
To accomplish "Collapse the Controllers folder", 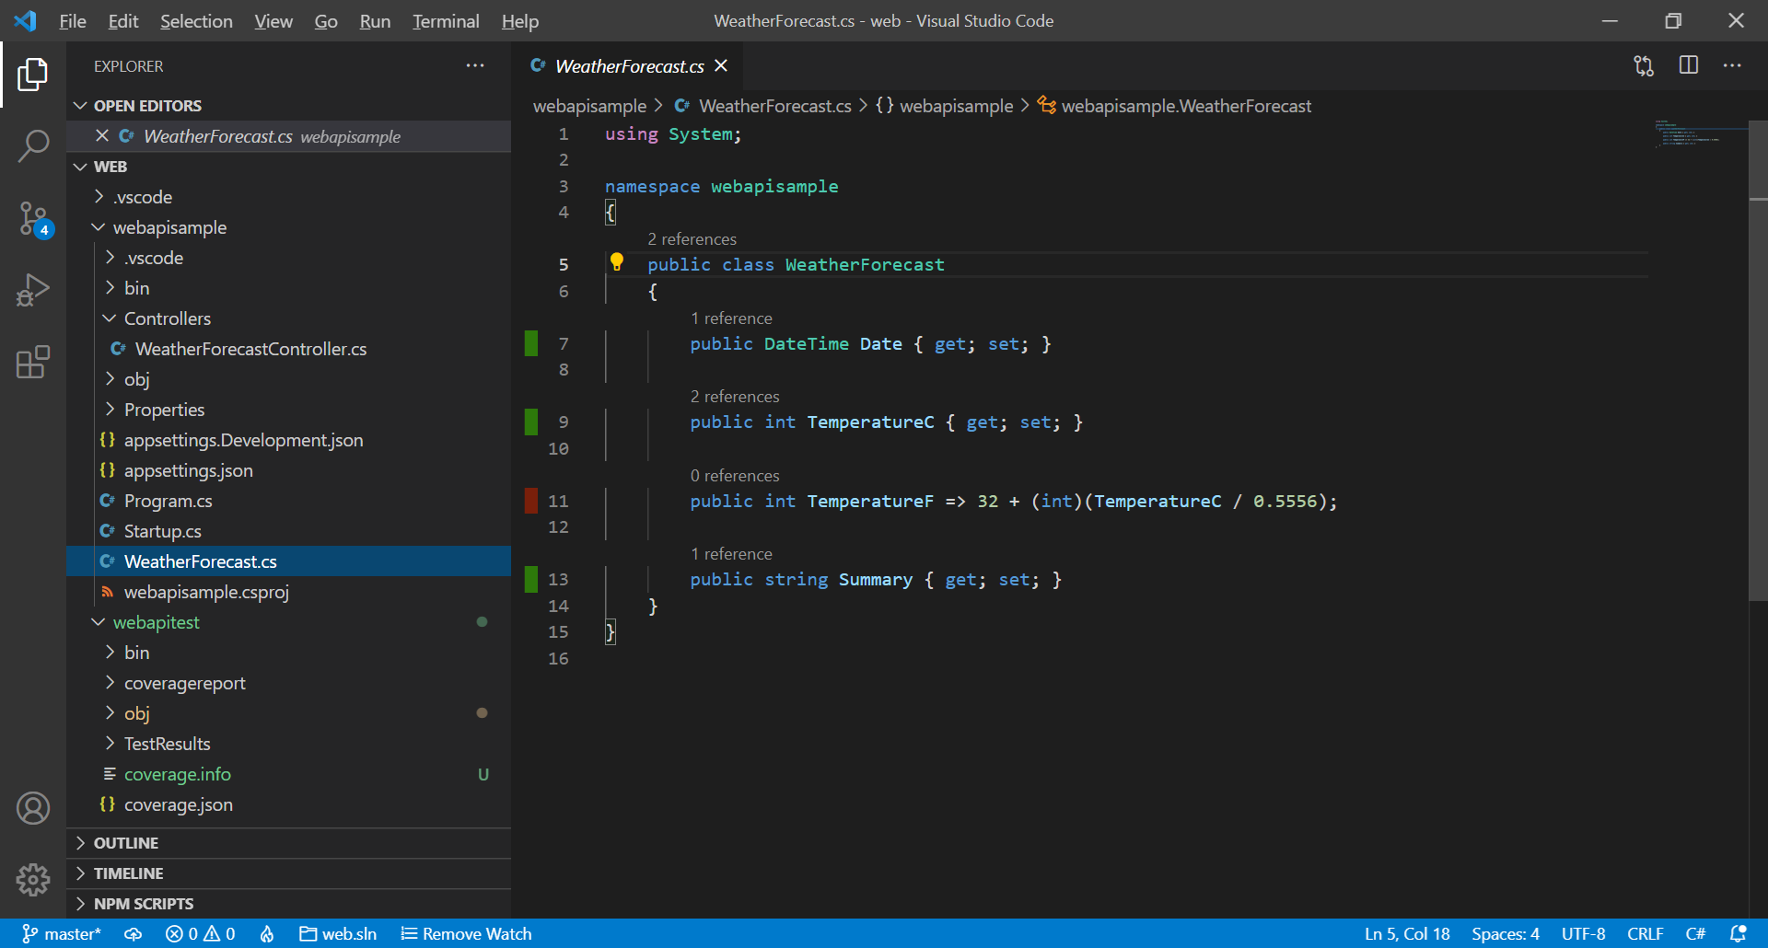I will 288,318.
